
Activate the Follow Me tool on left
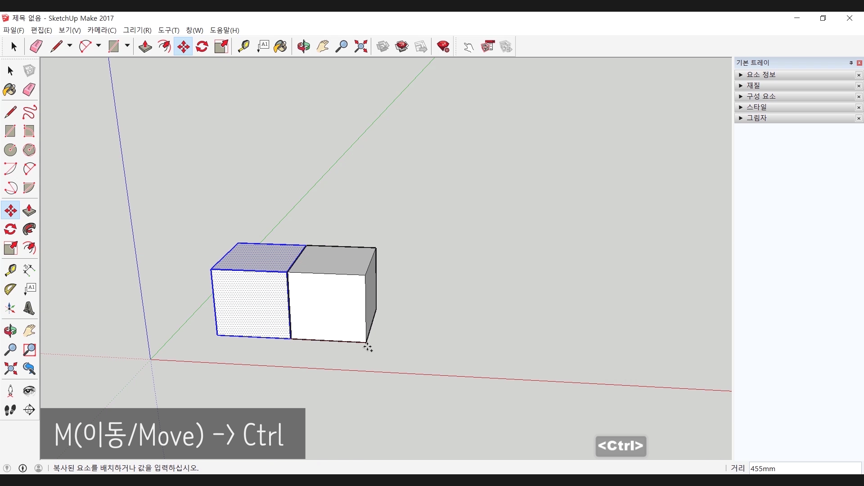click(x=29, y=229)
